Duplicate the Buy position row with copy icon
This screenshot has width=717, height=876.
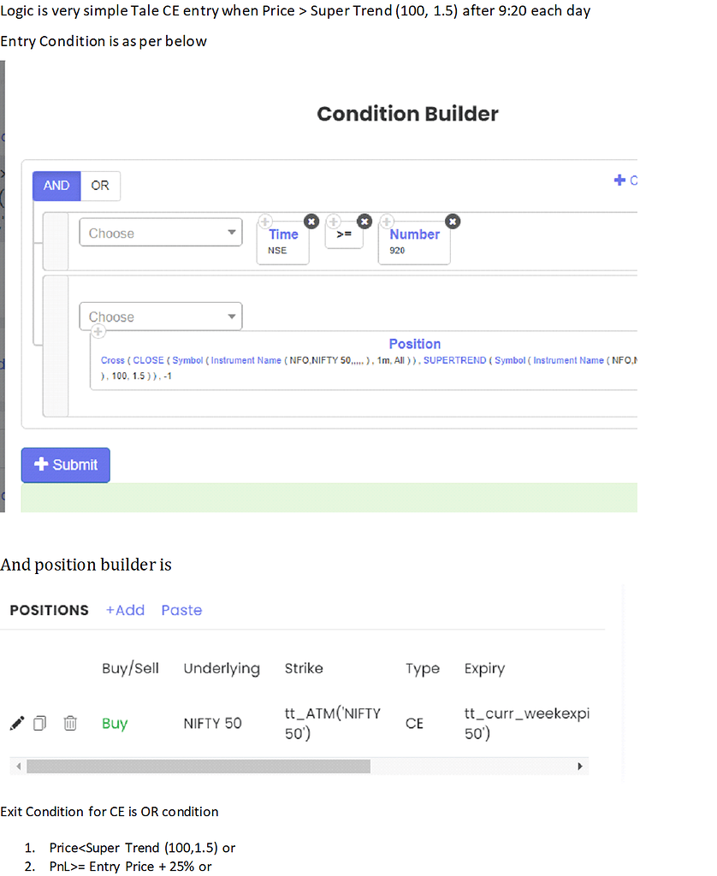39,724
